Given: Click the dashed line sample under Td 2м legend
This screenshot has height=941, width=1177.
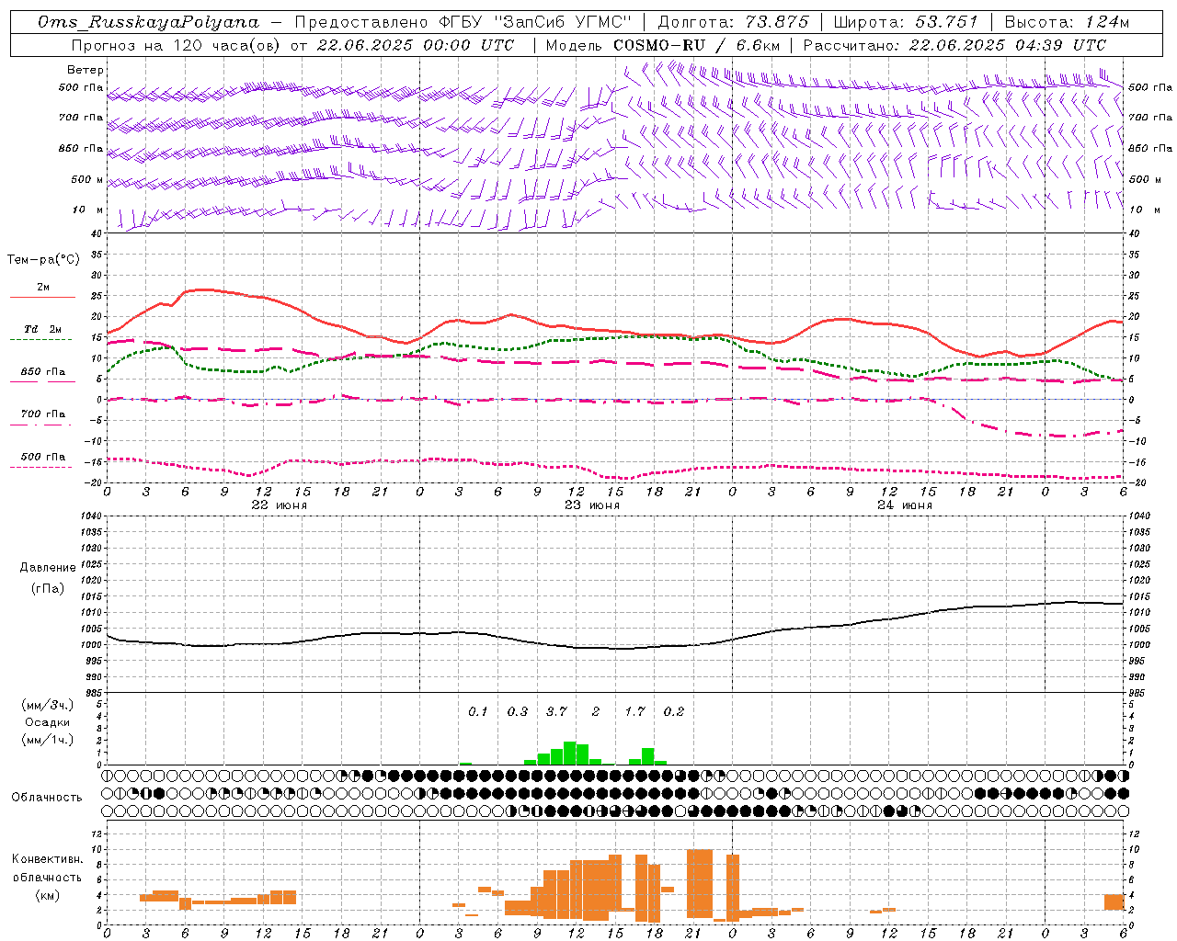Looking at the screenshot, I should 40,340.
